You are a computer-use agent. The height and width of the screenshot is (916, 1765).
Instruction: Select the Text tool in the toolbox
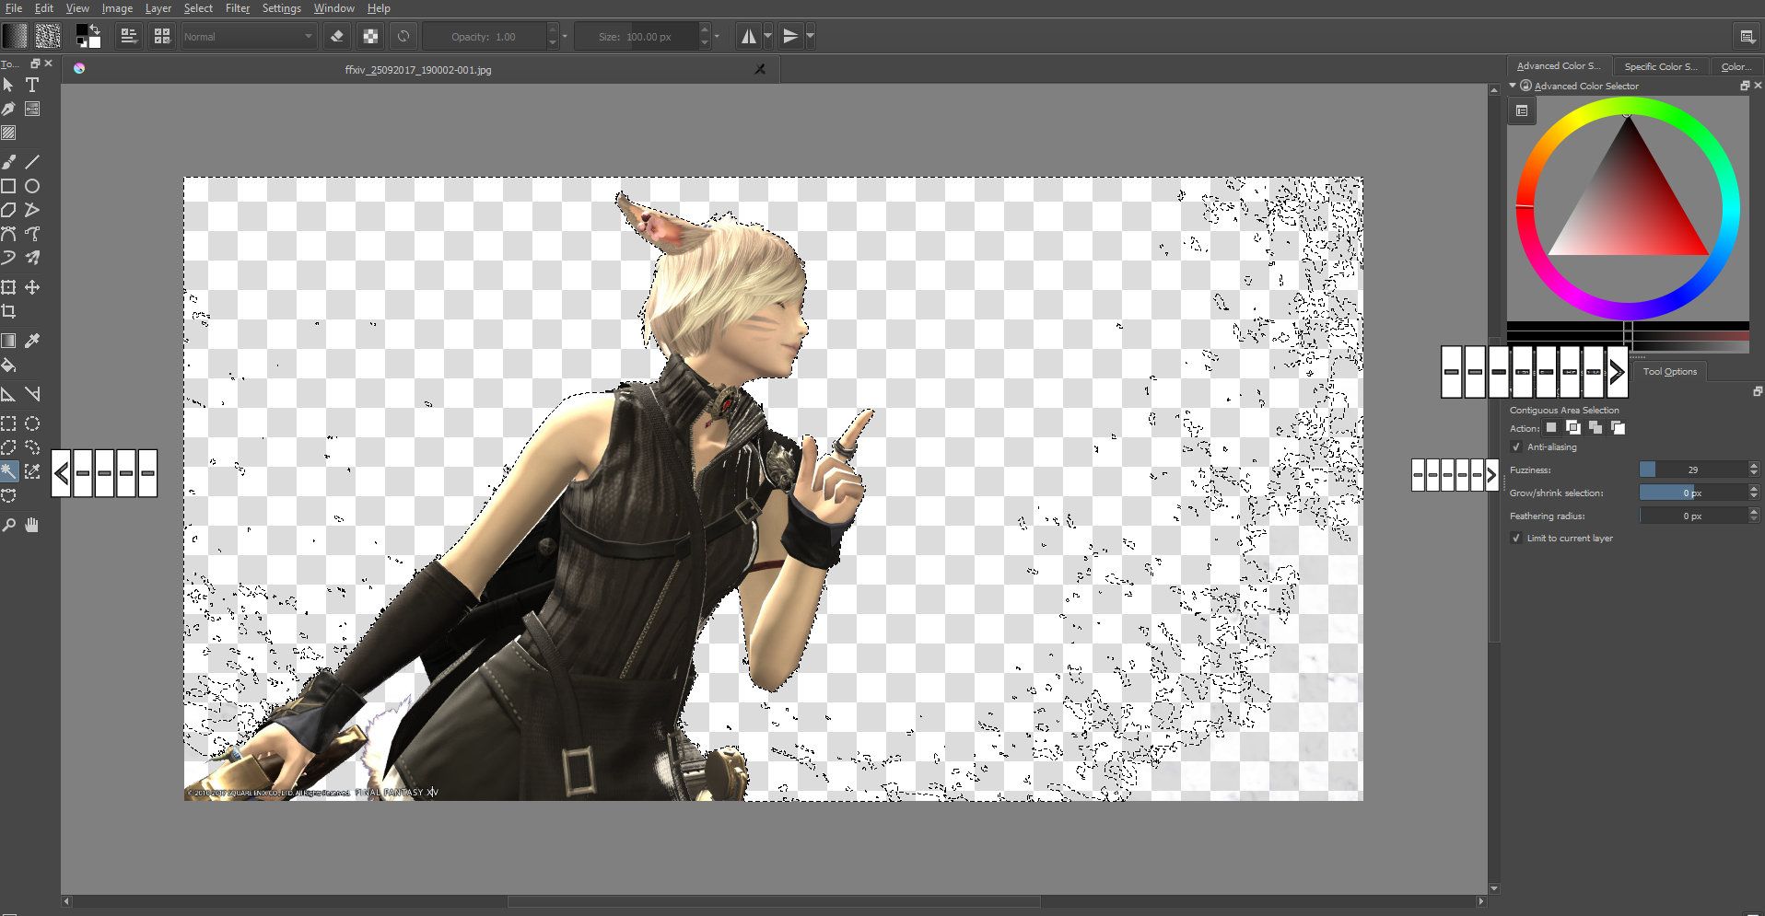pos(32,85)
